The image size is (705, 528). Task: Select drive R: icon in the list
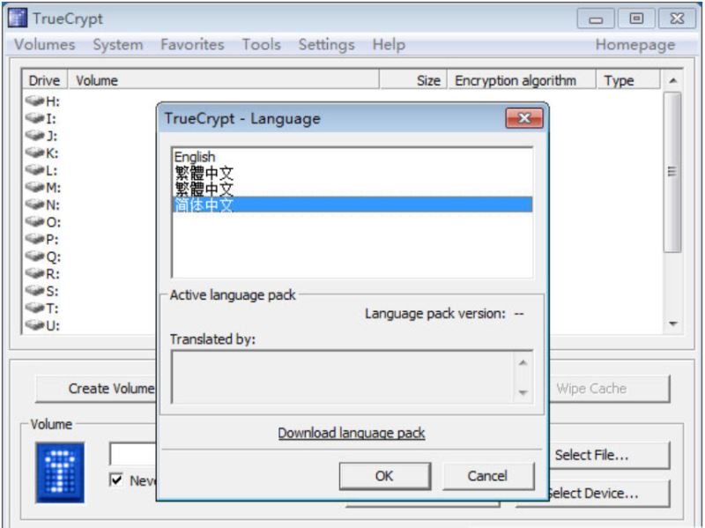tap(34, 273)
